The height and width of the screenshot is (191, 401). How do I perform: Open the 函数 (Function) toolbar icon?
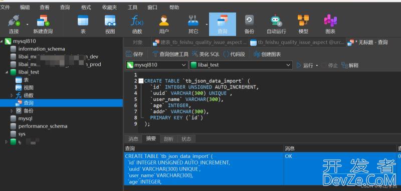pos(137,24)
